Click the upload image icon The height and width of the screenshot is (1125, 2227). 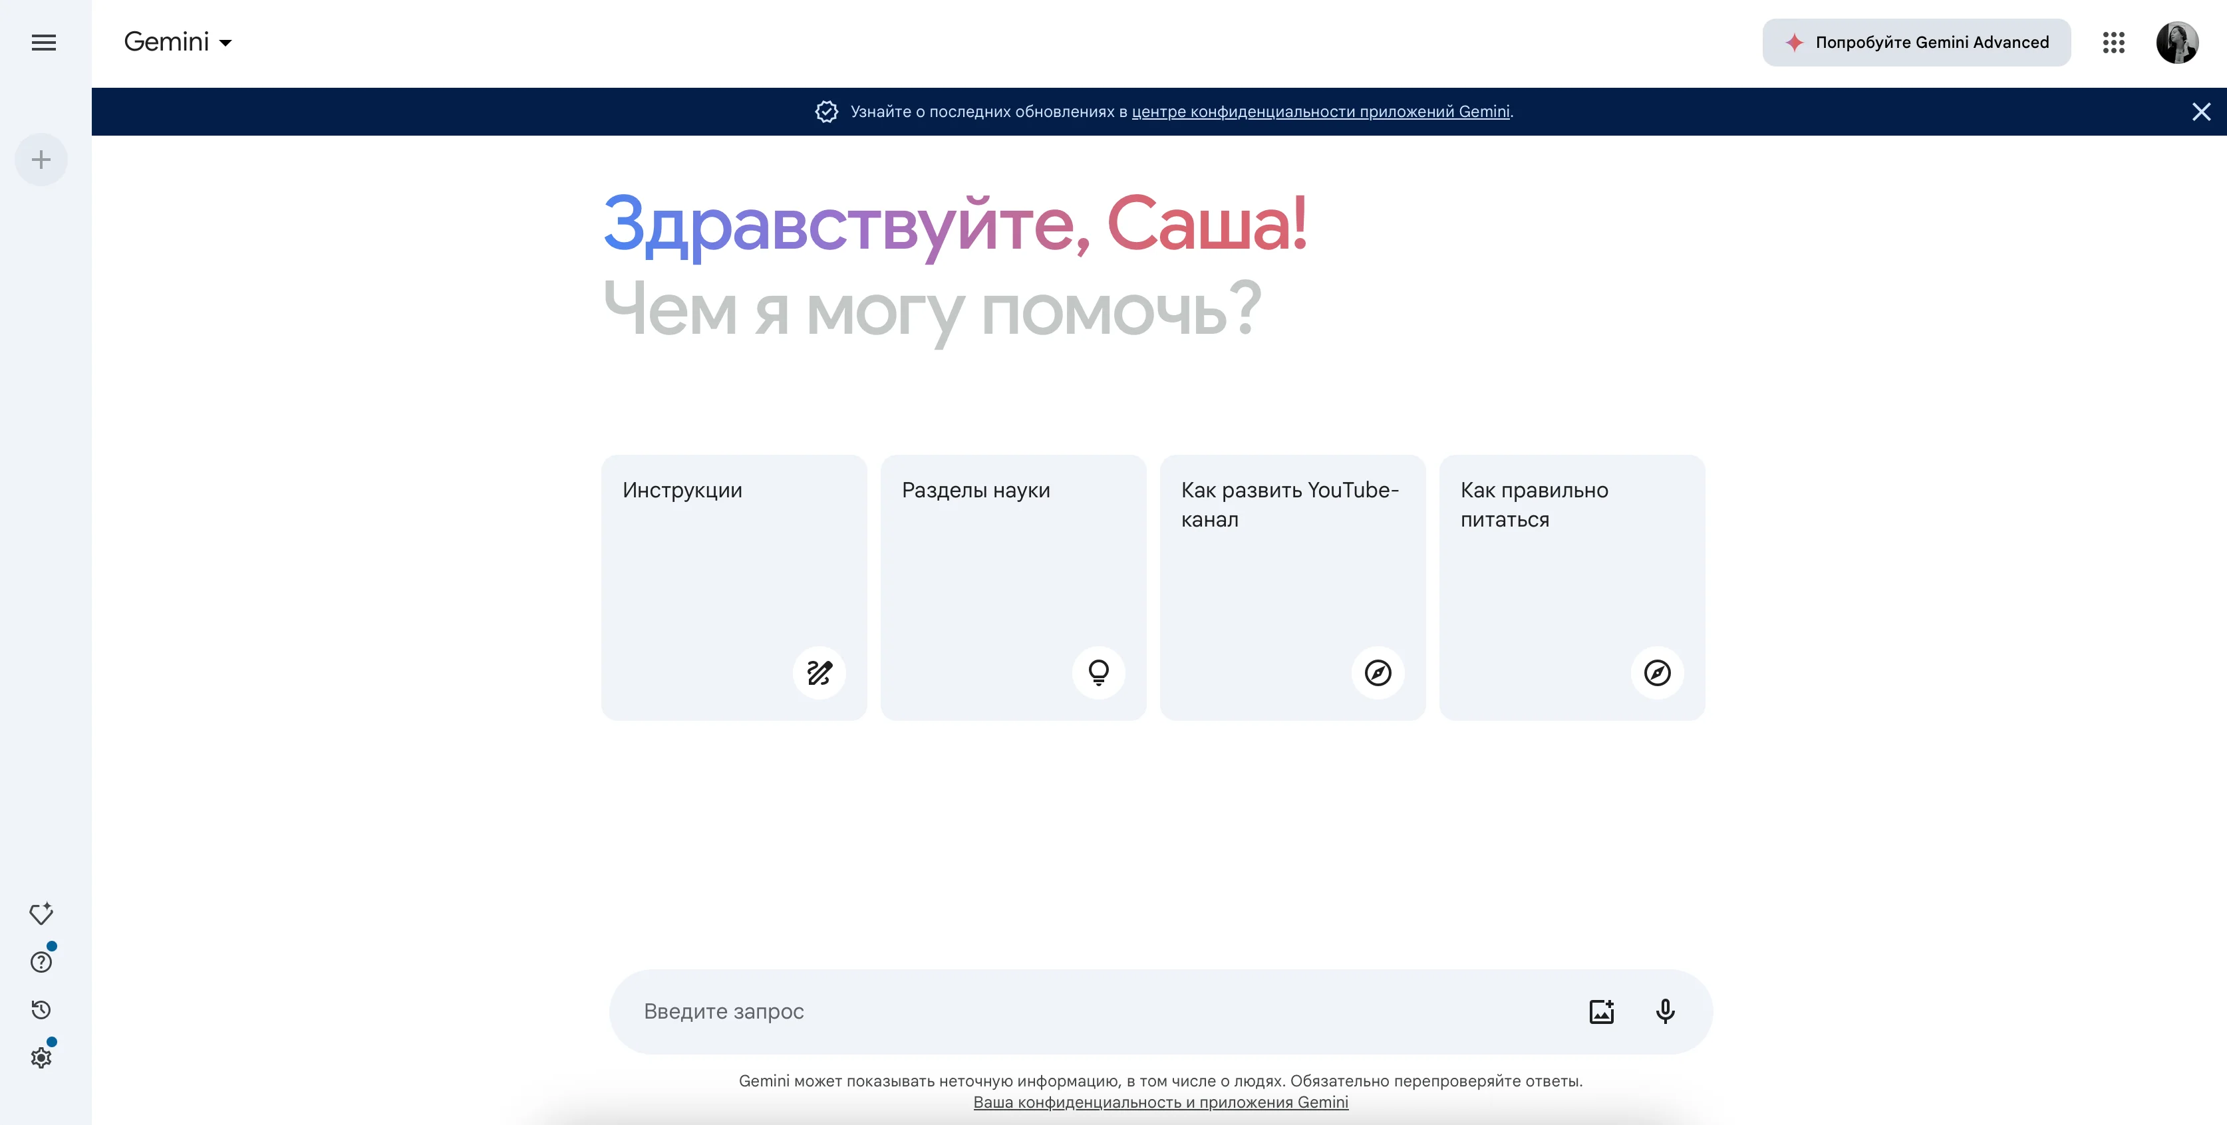click(1601, 1011)
